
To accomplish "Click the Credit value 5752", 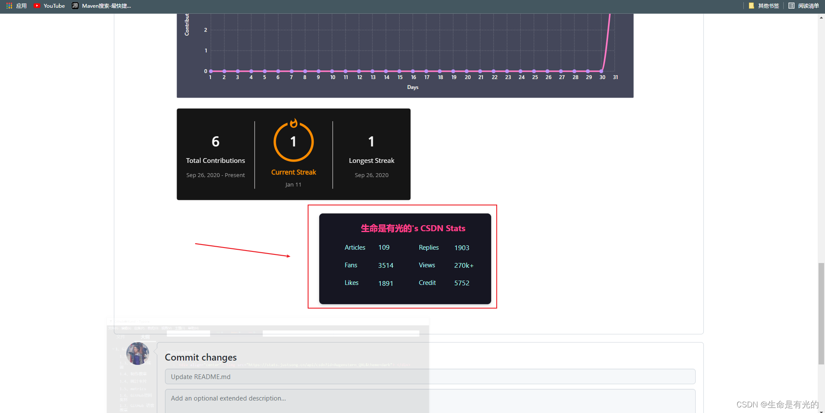I will click(x=462, y=283).
